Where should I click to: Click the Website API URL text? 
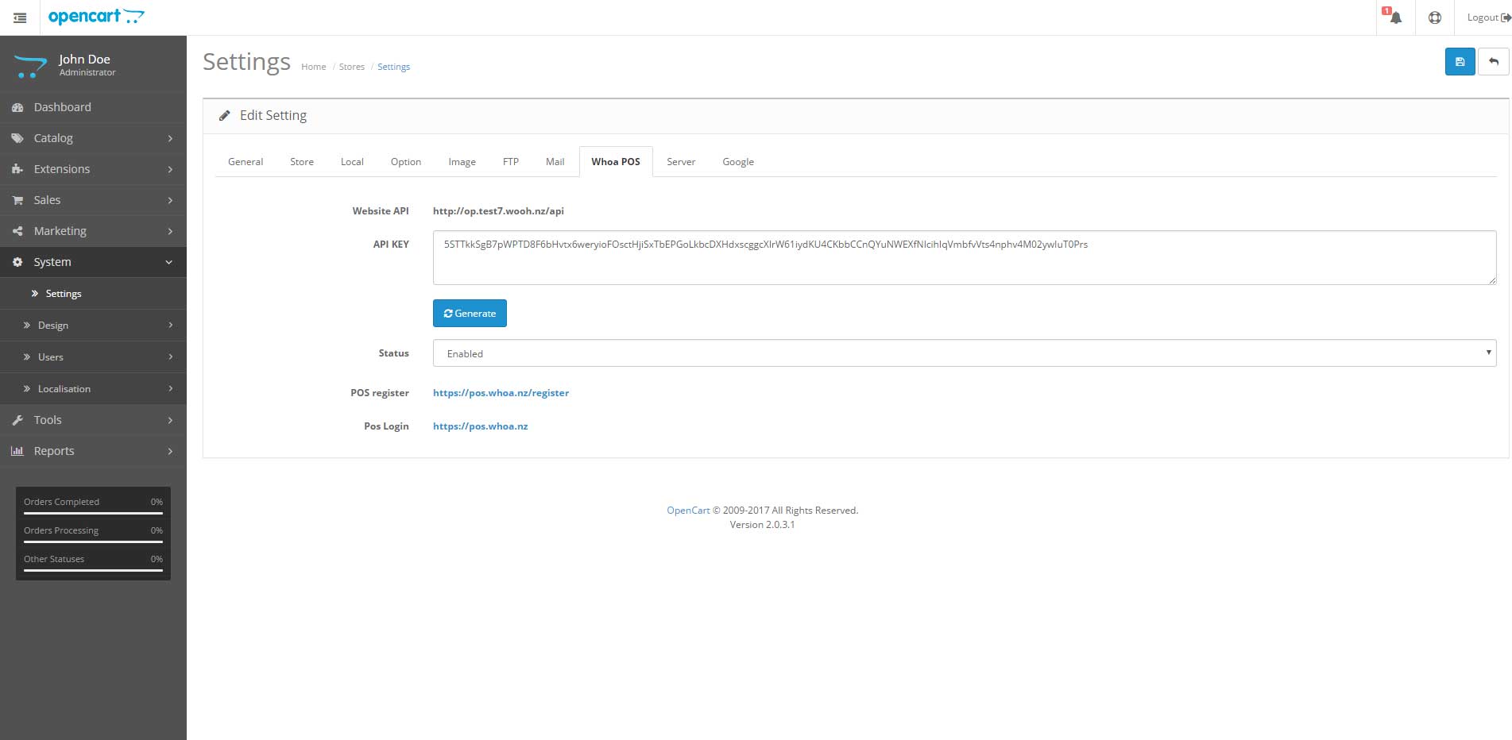click(x=498, y=210)
